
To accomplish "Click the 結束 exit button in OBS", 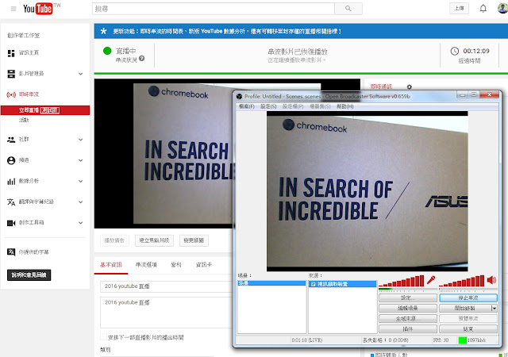I will click(468, 329).
